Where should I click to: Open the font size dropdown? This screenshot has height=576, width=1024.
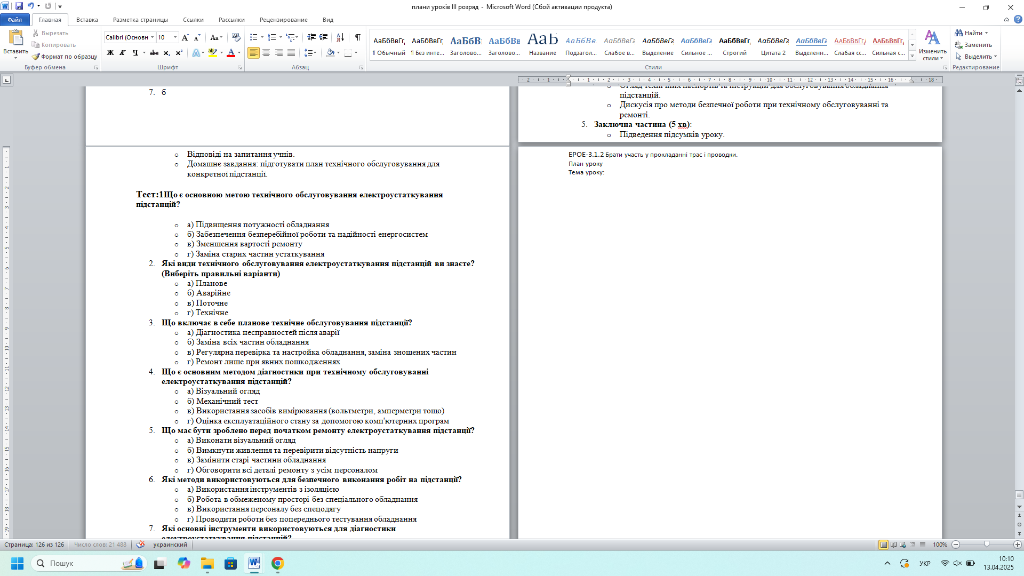coord(175,37)
